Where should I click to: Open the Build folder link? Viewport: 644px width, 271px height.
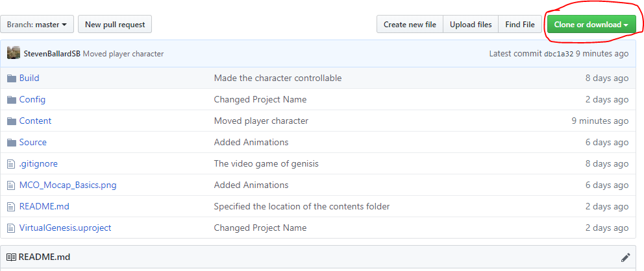click(x=29, y=78)
